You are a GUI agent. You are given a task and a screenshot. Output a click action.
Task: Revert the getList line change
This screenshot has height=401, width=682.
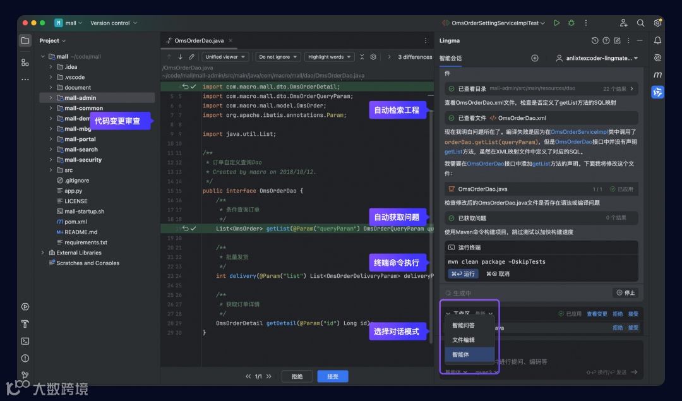coord(185,229)
